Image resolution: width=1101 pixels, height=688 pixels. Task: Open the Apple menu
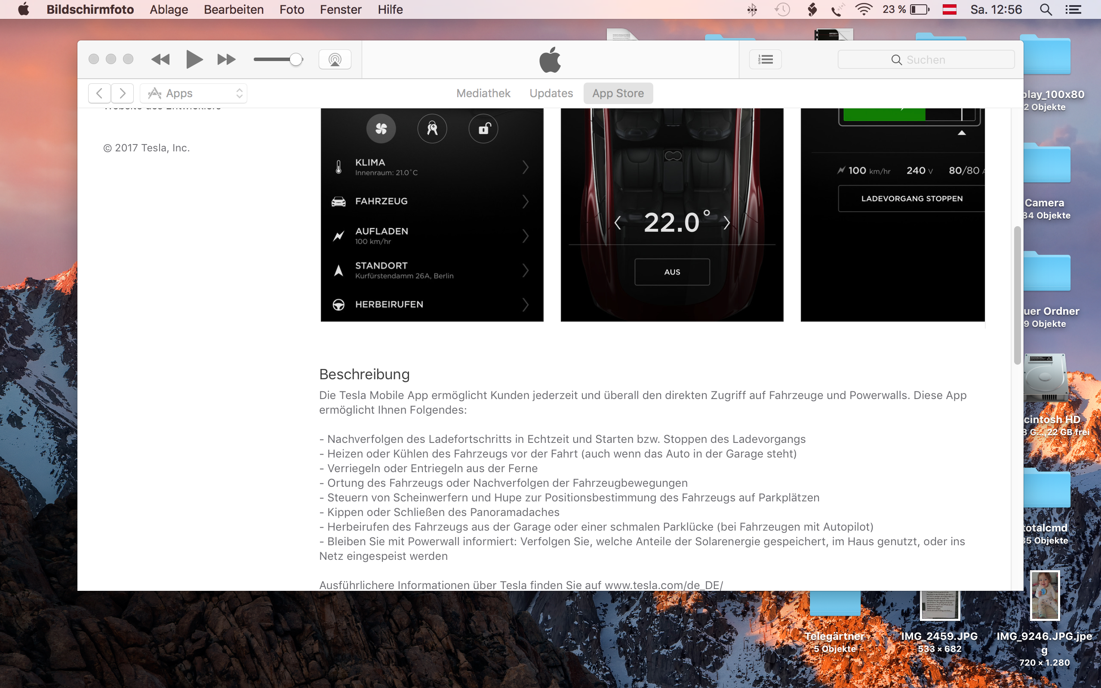point(24,9)
